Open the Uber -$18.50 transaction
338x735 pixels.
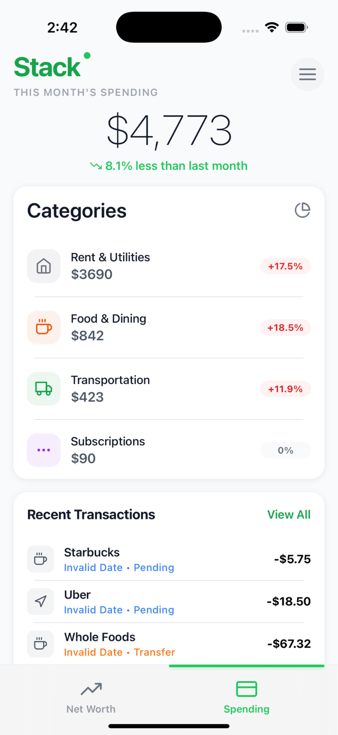(x=172, y=601)
